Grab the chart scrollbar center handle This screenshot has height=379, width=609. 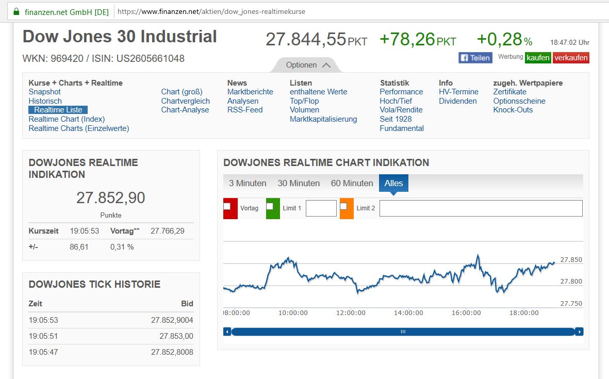click(403, 332)
